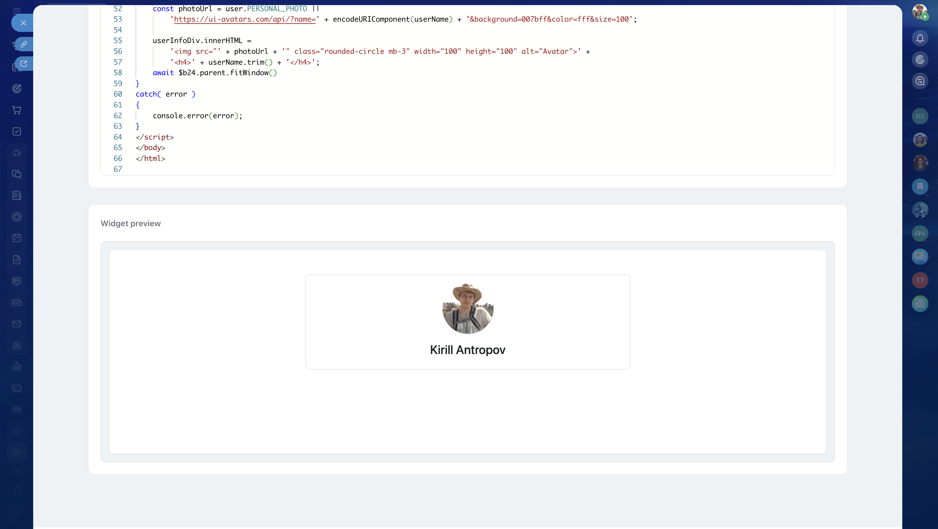Viewport: 938px width, 529px height.
Task: Open the user profile photo at top right
Action: tap(919, 12)
